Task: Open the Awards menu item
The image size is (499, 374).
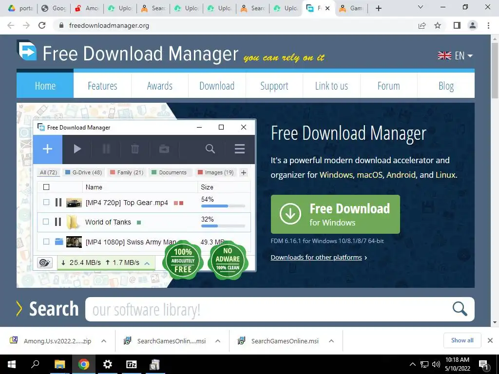Action: coord(160,86)
